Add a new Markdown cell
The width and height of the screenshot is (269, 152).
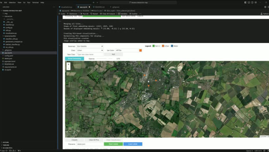[x=72, y=14]
